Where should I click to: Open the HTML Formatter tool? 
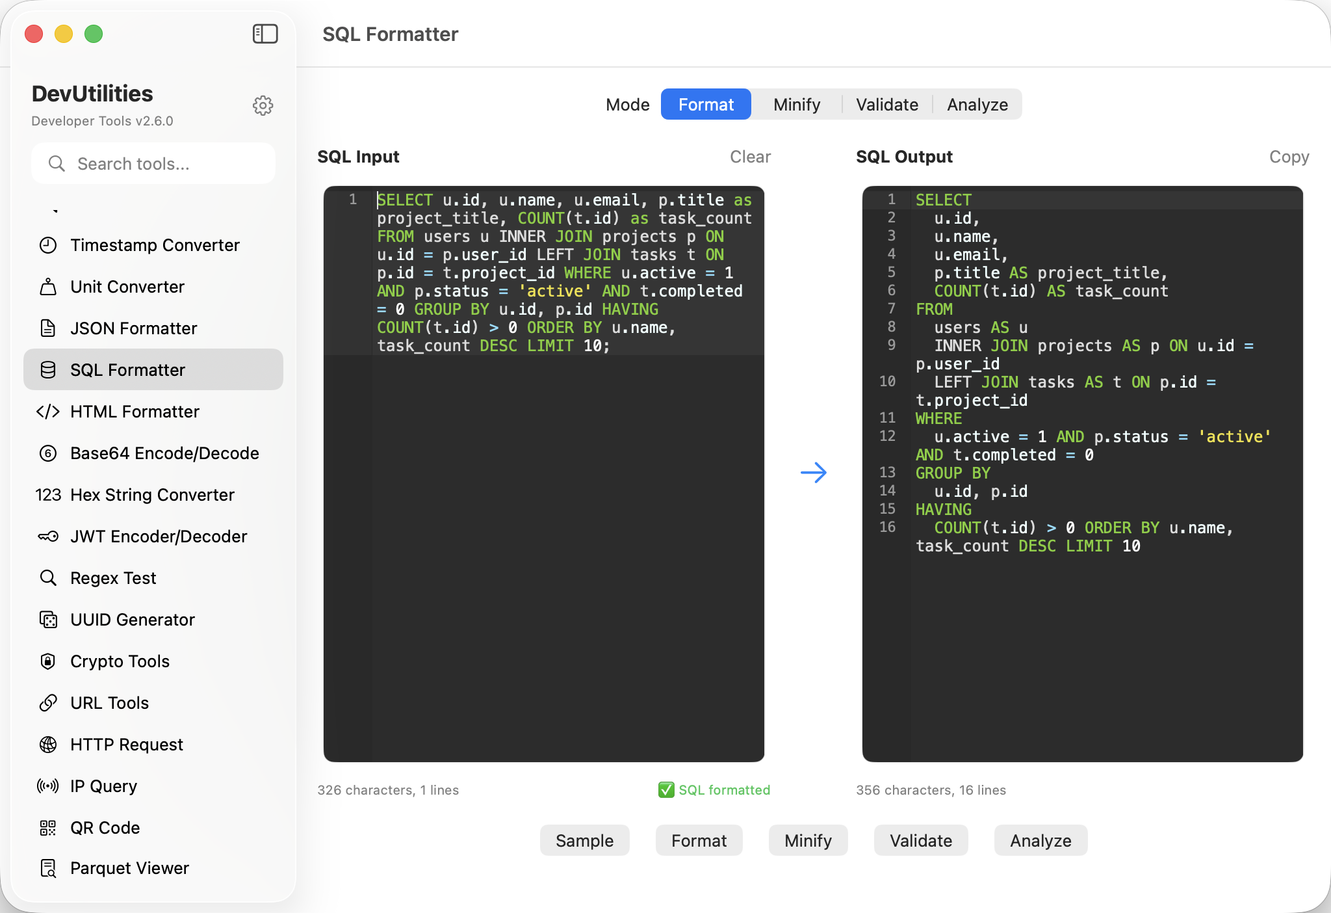(x=135, y=412)
